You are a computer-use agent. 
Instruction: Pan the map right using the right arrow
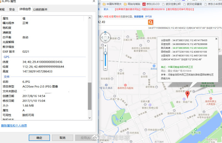pyautogui.click(x=109, y=37)
